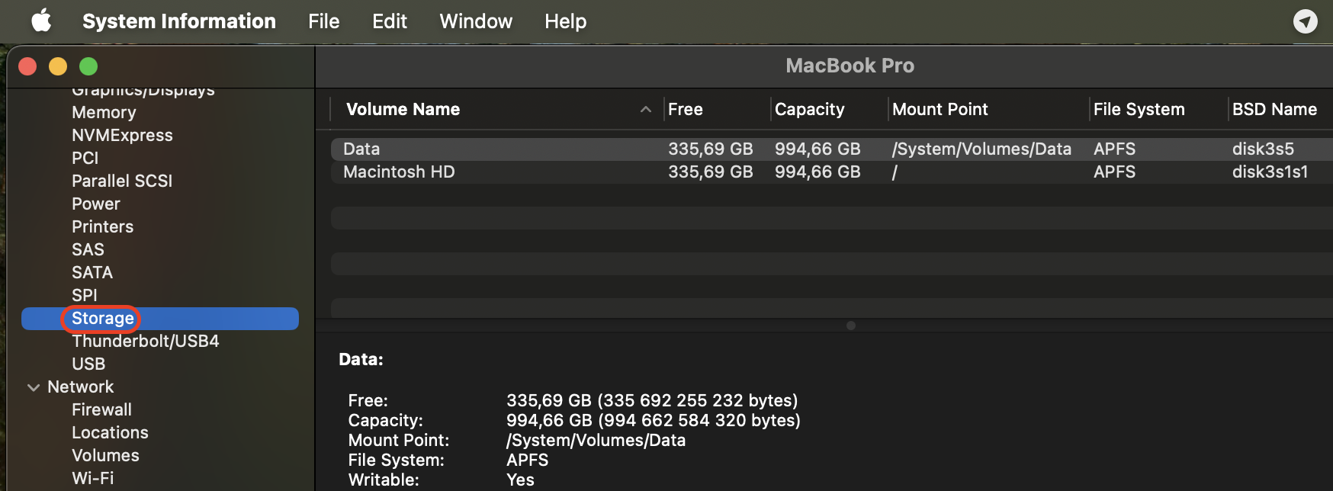Toggle sort arrow on Volume Name column
This screenshot has height=491, width=1333.
pos(646,109)
